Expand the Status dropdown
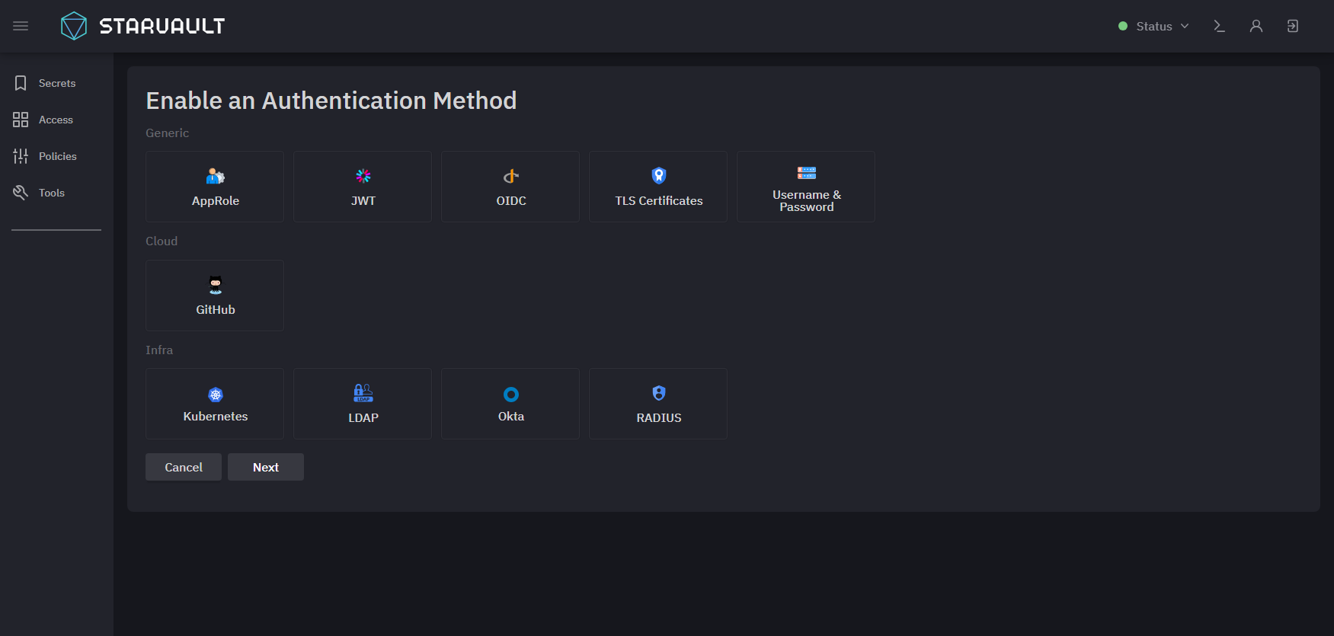The width and height of the screenshot is (1334, 636). coord(1153,26)
